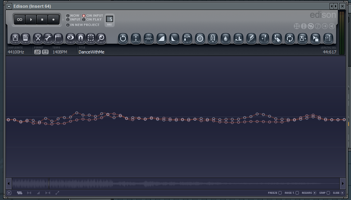Toggle the loop infinity button

click(x=20, y=19)
